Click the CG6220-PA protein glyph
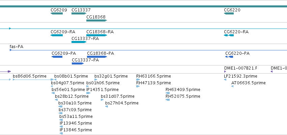The width and height of the screenshot is (287, 135). pos(229,57)
